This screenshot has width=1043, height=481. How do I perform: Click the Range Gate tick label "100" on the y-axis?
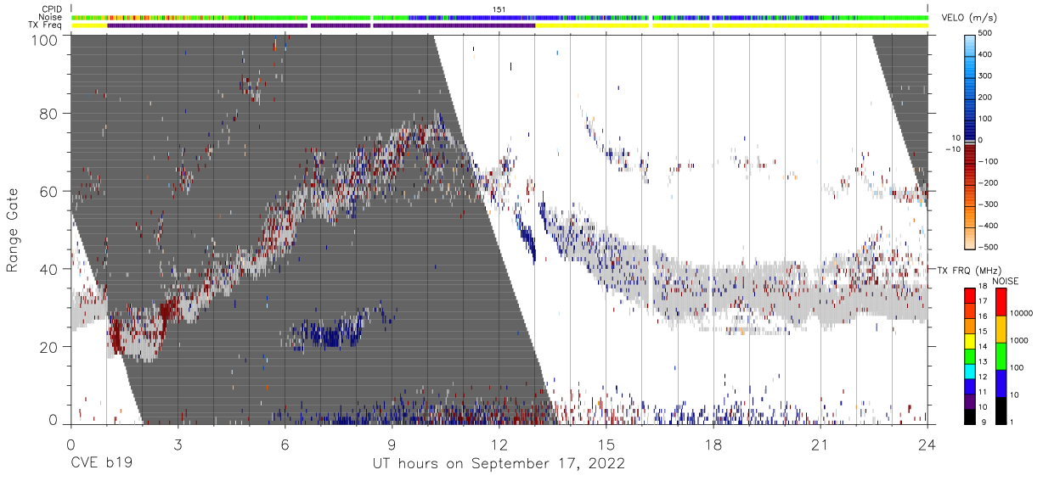45,40
